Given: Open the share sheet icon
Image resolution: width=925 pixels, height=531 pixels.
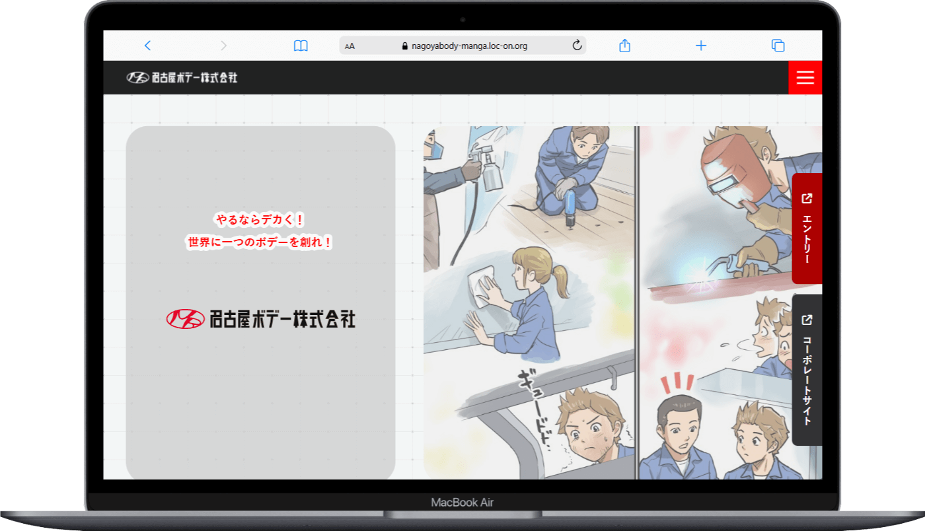Looking at the screenshot, I should pos(625,46).
